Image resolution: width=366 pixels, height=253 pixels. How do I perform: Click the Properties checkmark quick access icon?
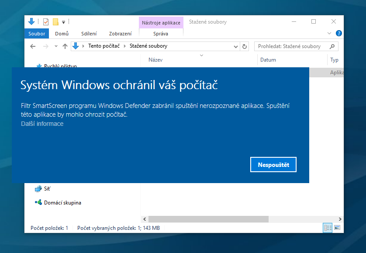click(x=46, y=22)
